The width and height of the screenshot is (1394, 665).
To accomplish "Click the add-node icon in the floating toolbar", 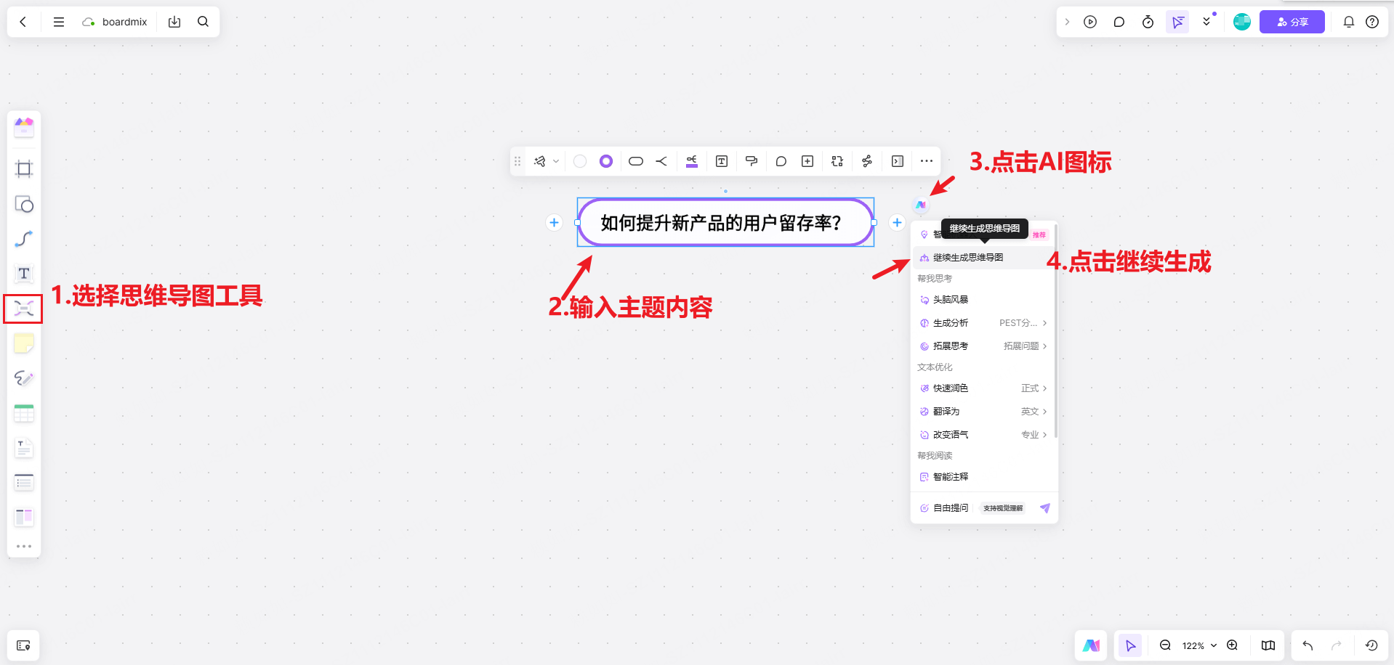I will [807, 161].
